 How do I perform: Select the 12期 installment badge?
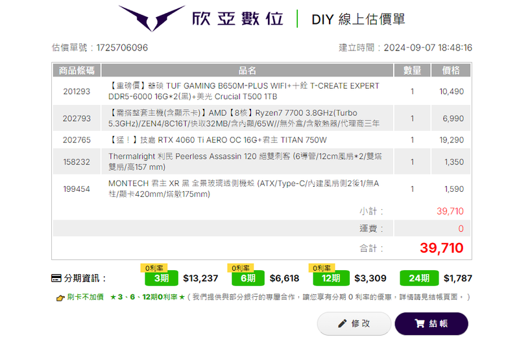tap(331, 278)
